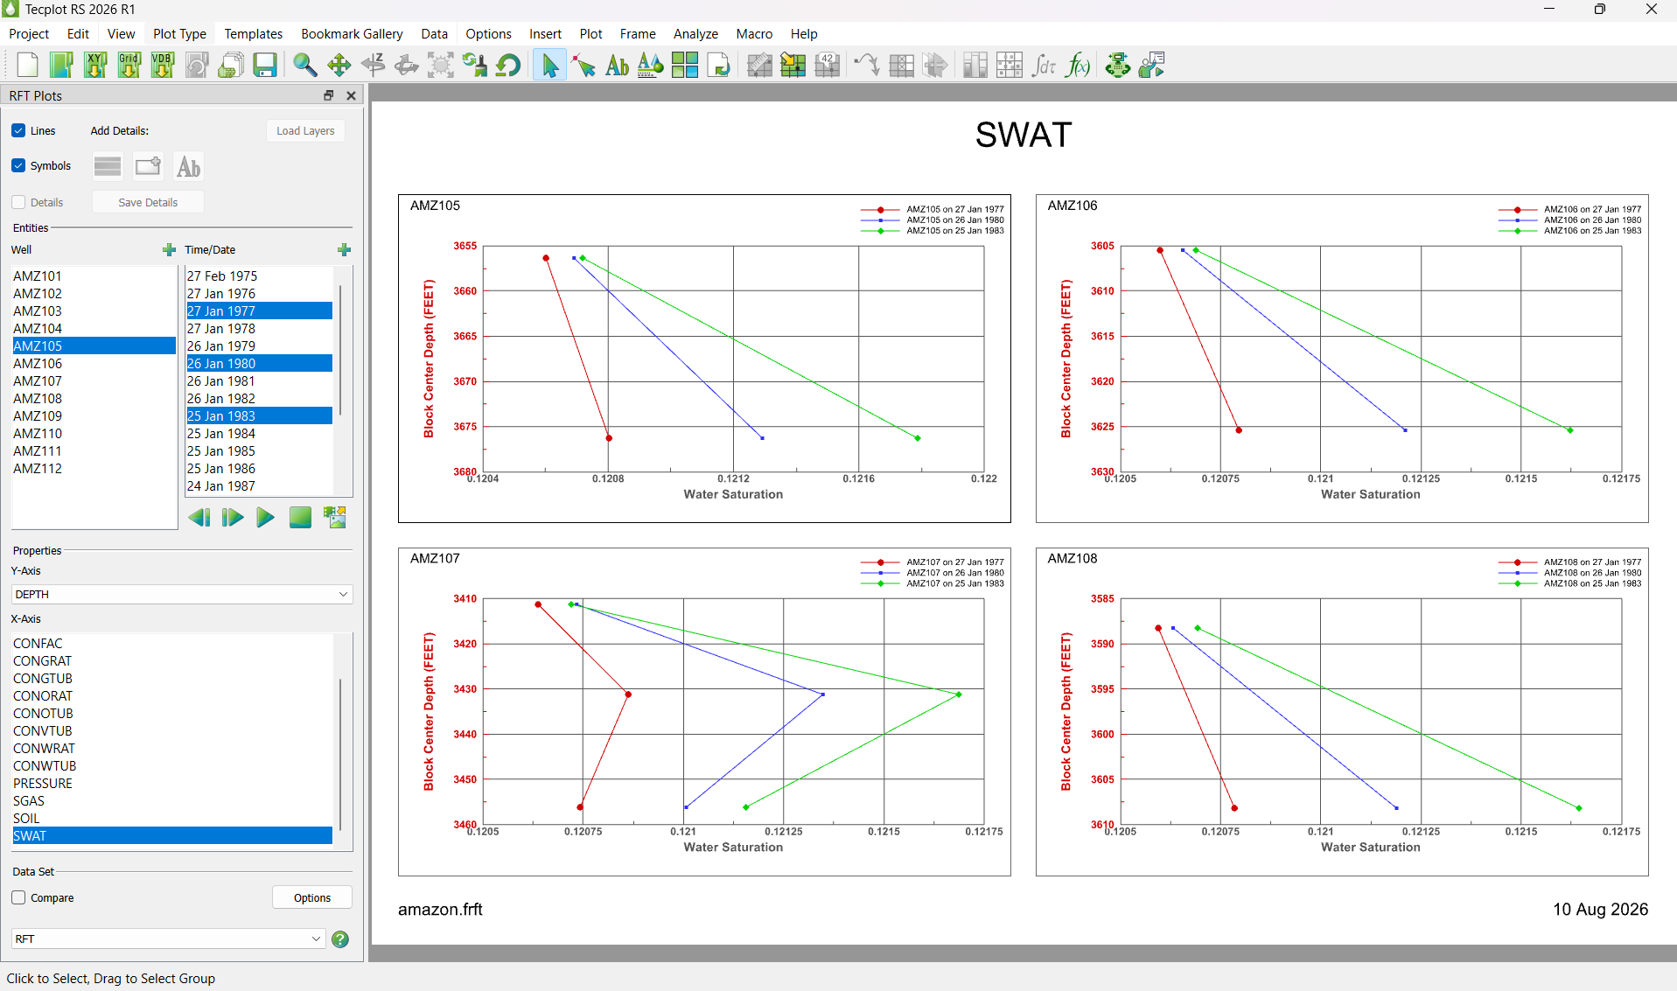
Task: Click the green Stop square button
Action: click(x=300, y=518)
